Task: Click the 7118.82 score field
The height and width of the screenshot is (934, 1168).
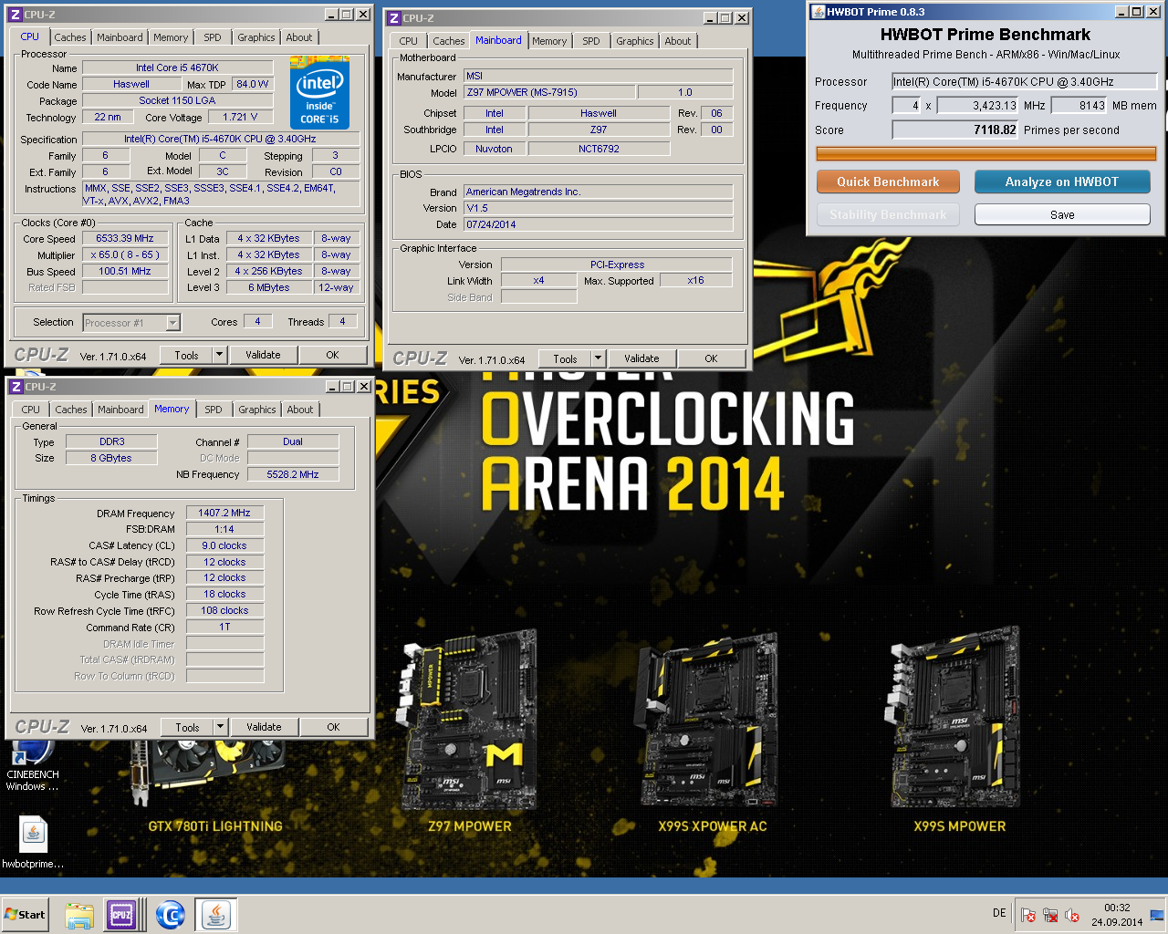Action: tap(955, 130)
